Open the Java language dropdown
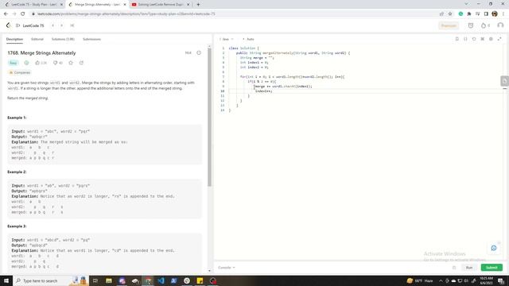Viewport: 509px width, 286px height. click(226, 39)
